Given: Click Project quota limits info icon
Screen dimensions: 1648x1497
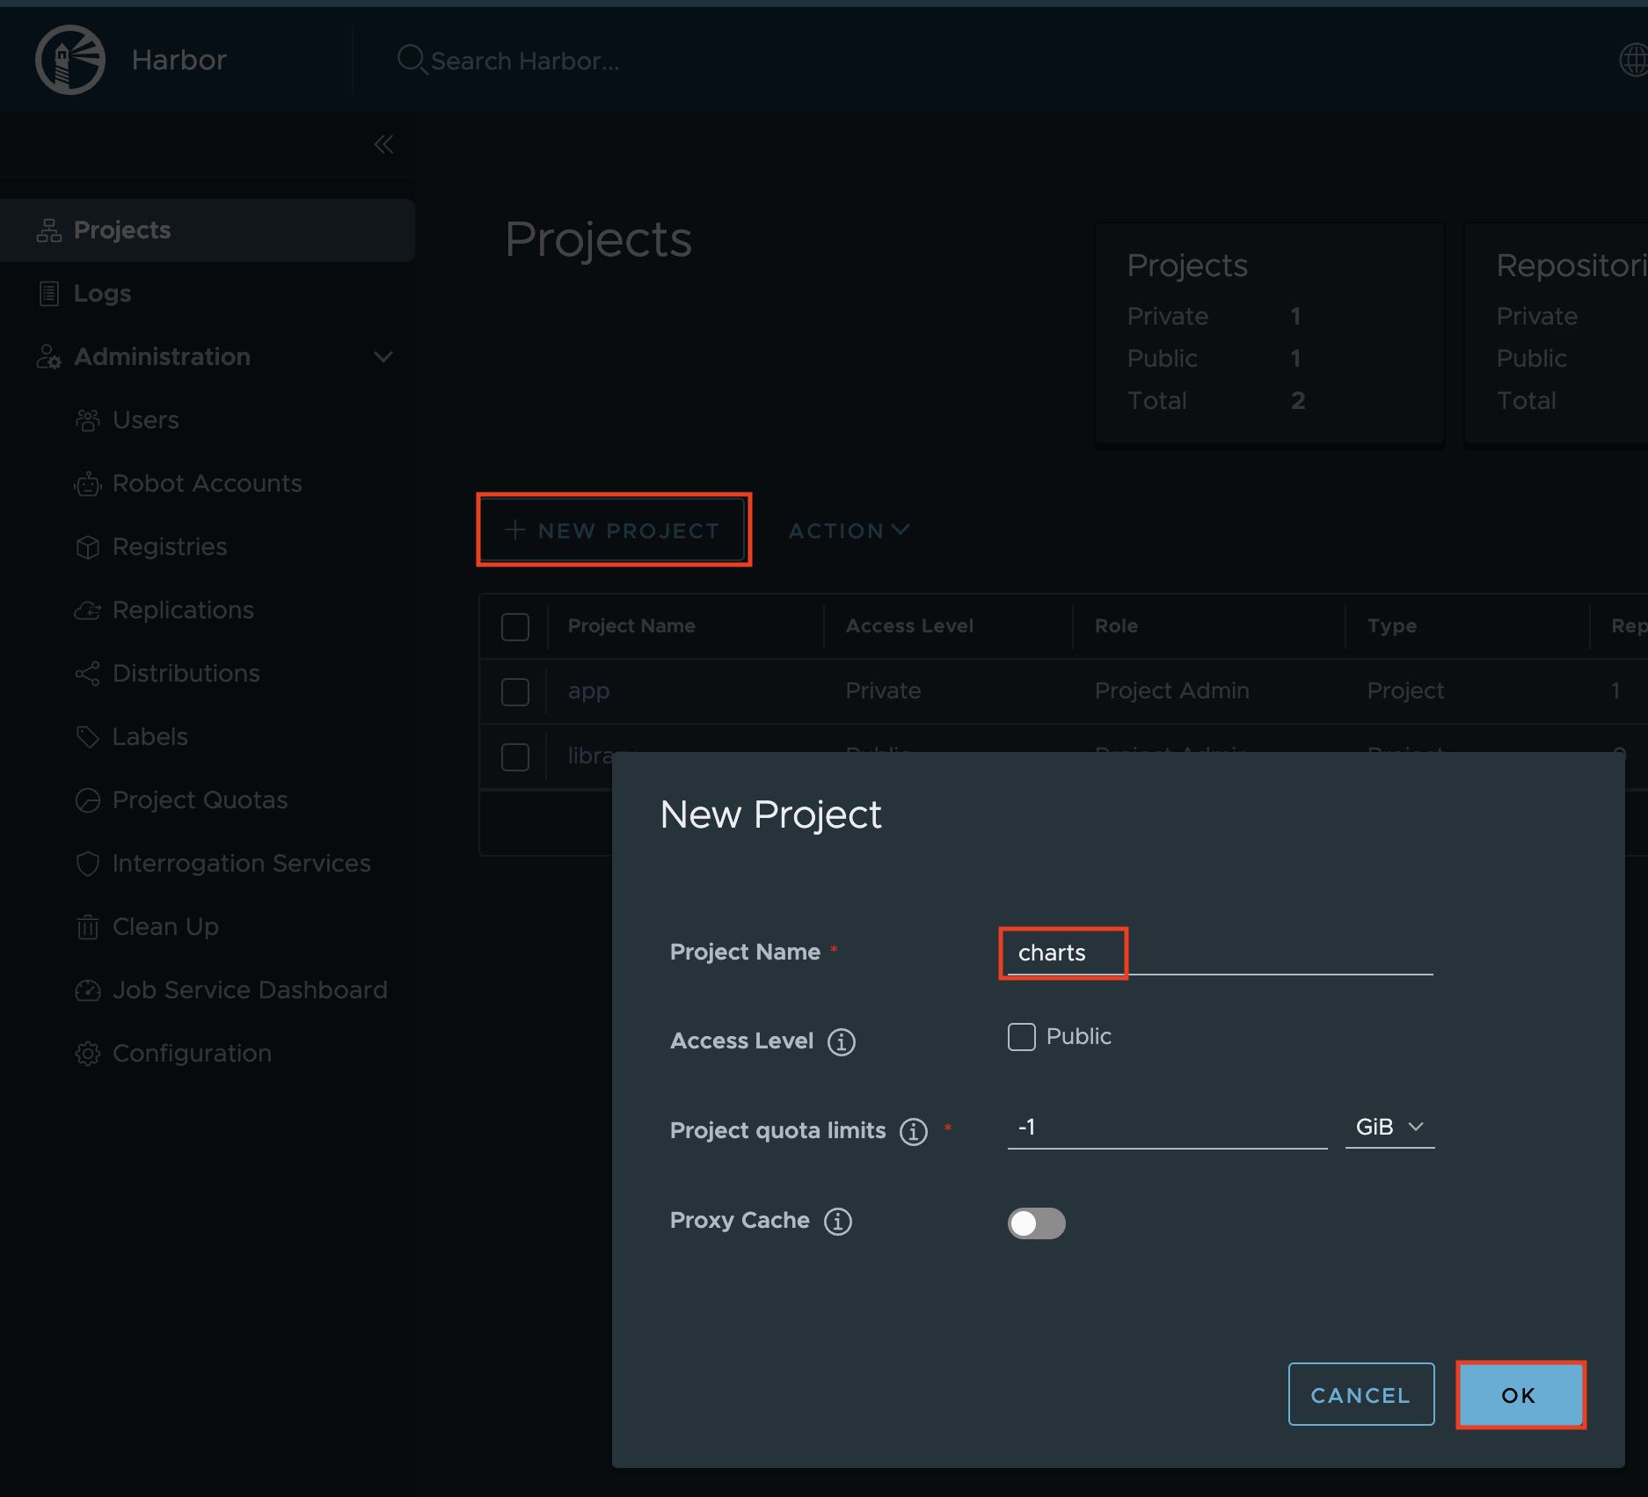Looking at the screenshot, I should tap(914, 1132).
